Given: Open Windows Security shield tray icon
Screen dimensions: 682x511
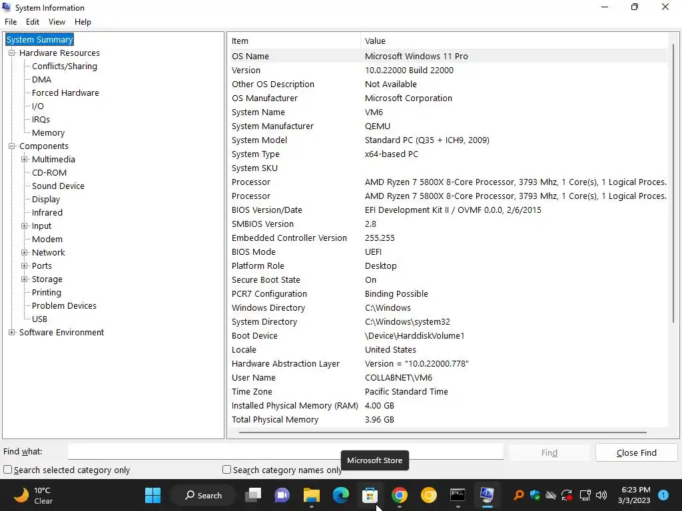Looking at the screenshot, I should coord(535,495).
